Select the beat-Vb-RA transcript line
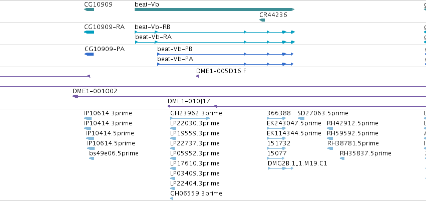This screenshot has height=201, width=426. [215, 42]
